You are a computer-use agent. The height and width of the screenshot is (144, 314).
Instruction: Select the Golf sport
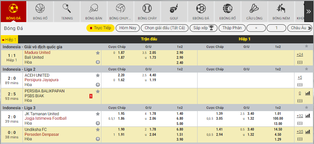coord(174,12)
